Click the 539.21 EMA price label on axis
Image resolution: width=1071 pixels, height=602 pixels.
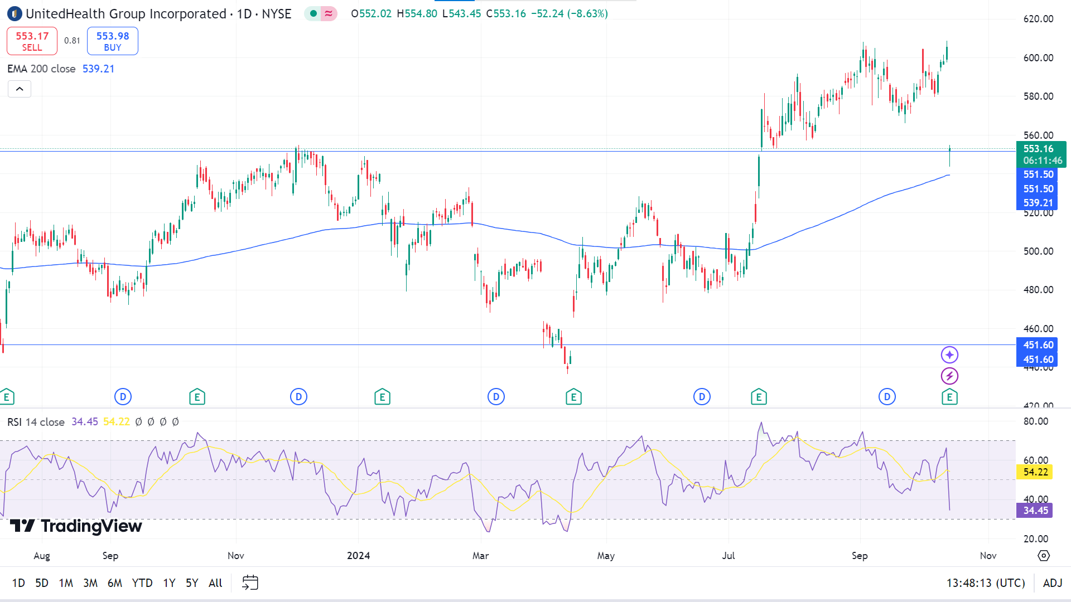pyautogui.click(x=1038, y=203)
